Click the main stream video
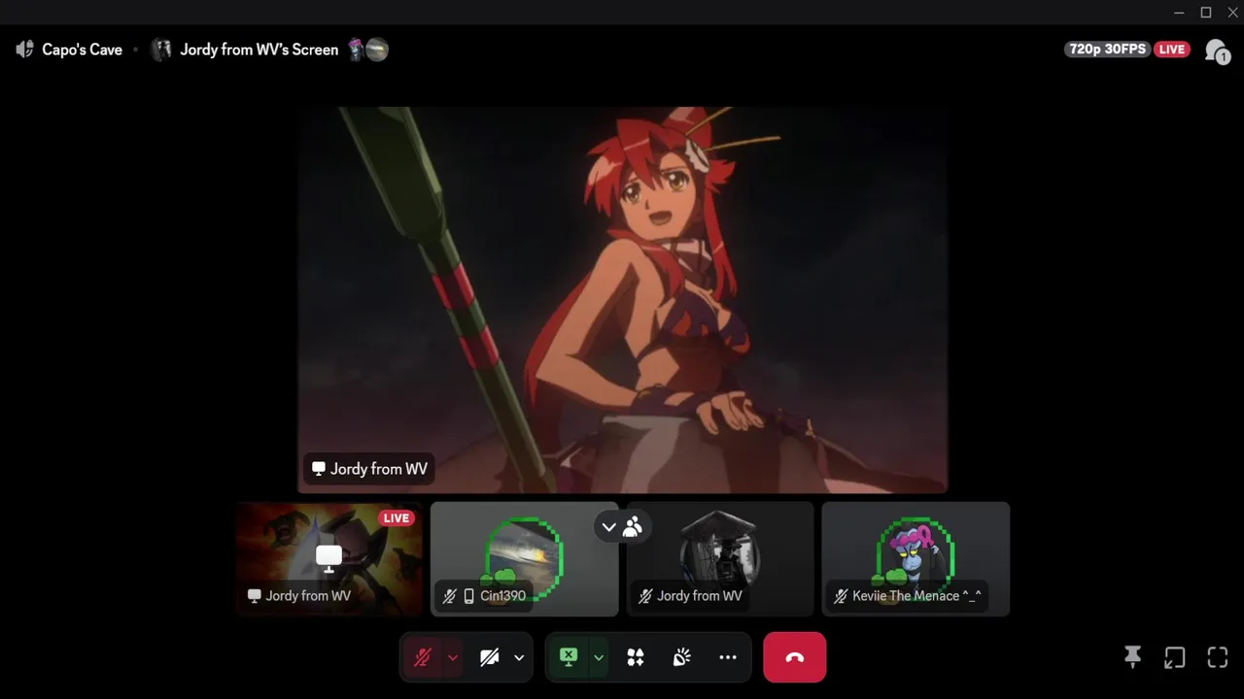The height and width of the screenshot is (699, 1244). pyautogui.click(x=622, y=300)
